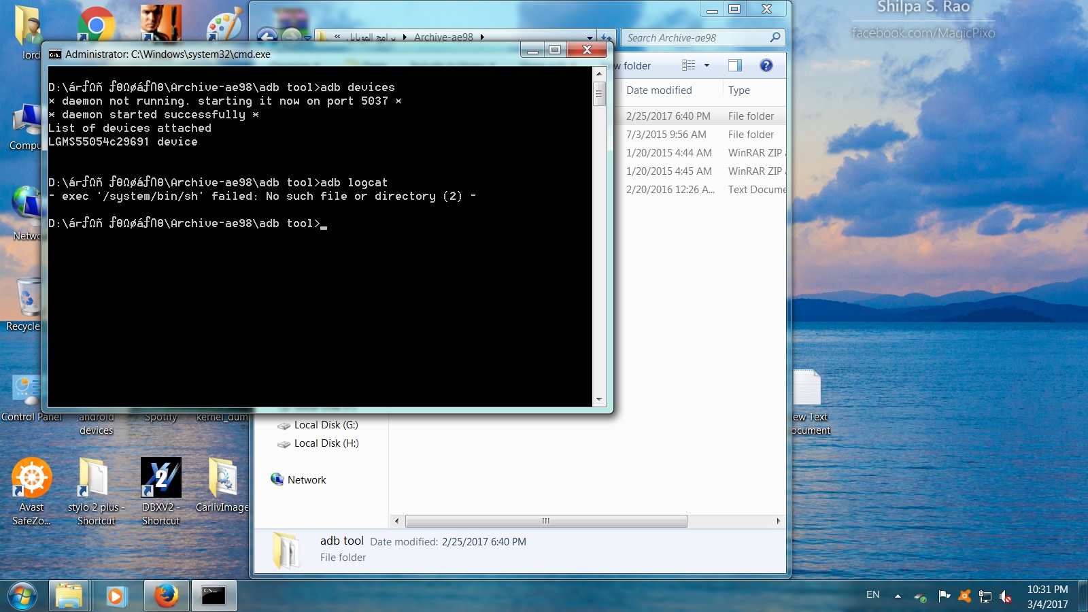
Task: Expand the Archive-ae98 breadcrumb arrow
Action: (482, 37)
